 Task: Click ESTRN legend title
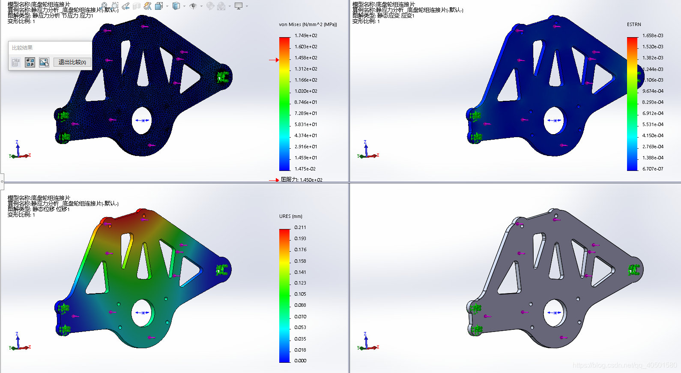[x=634, y=24]
